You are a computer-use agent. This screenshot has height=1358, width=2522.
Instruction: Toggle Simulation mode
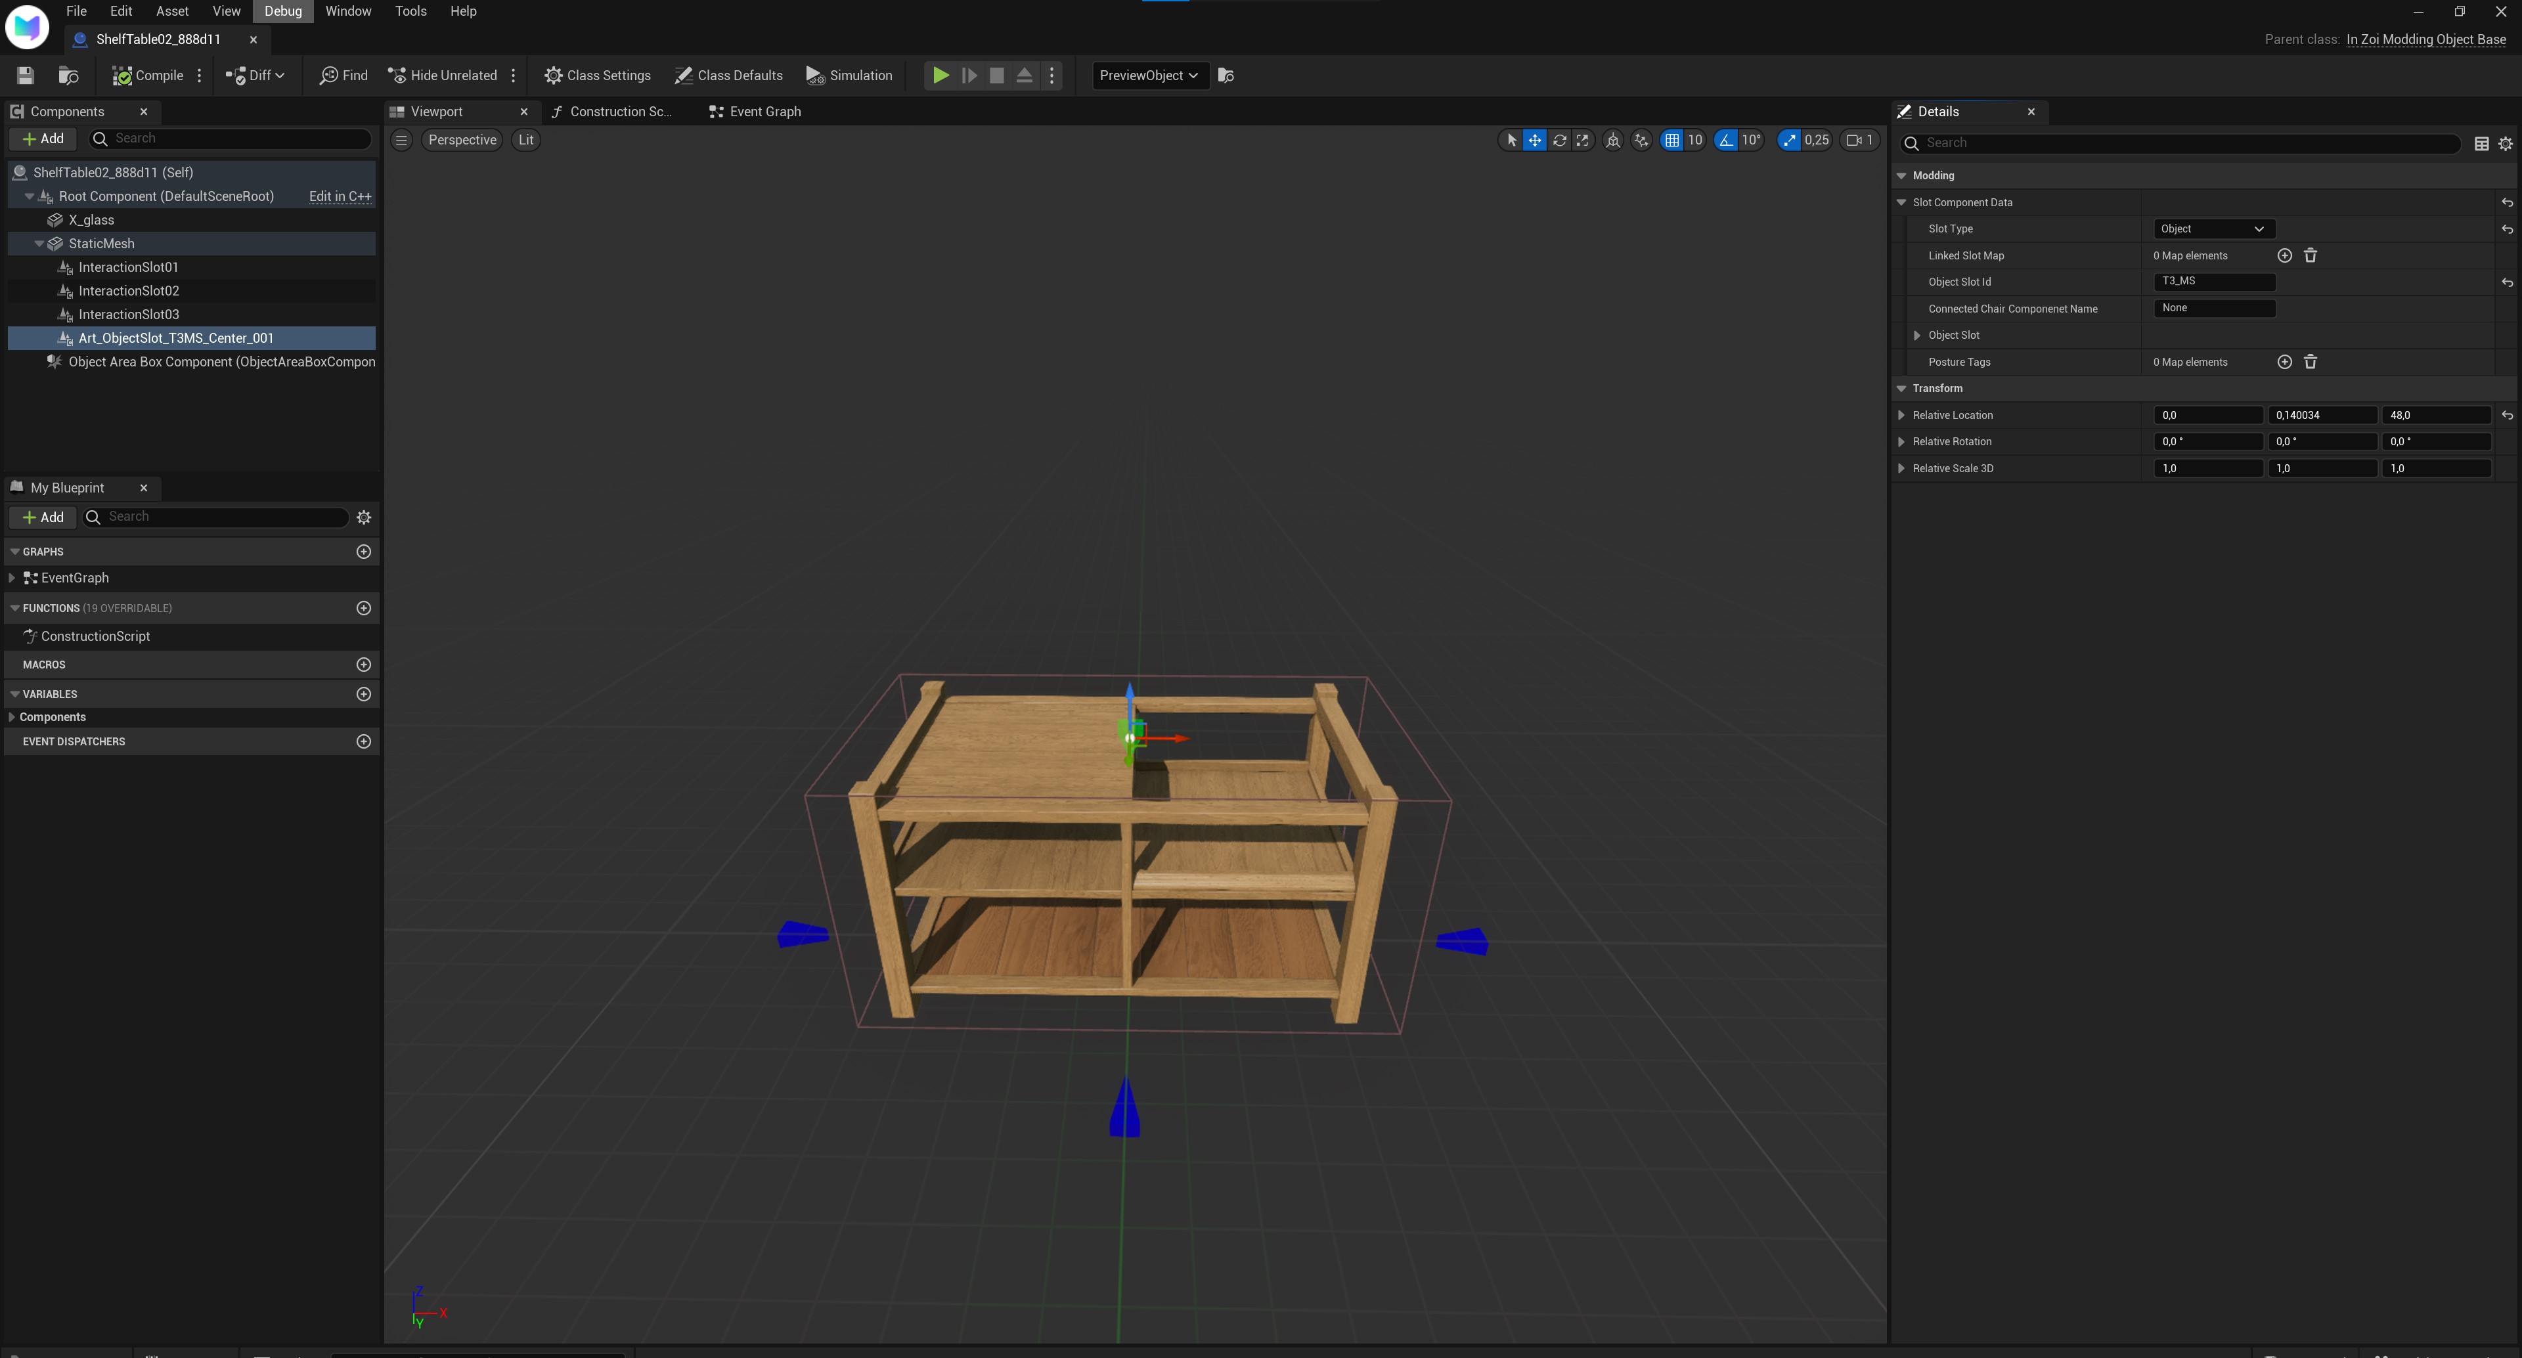pyautogui.click(x=849, y=76)
